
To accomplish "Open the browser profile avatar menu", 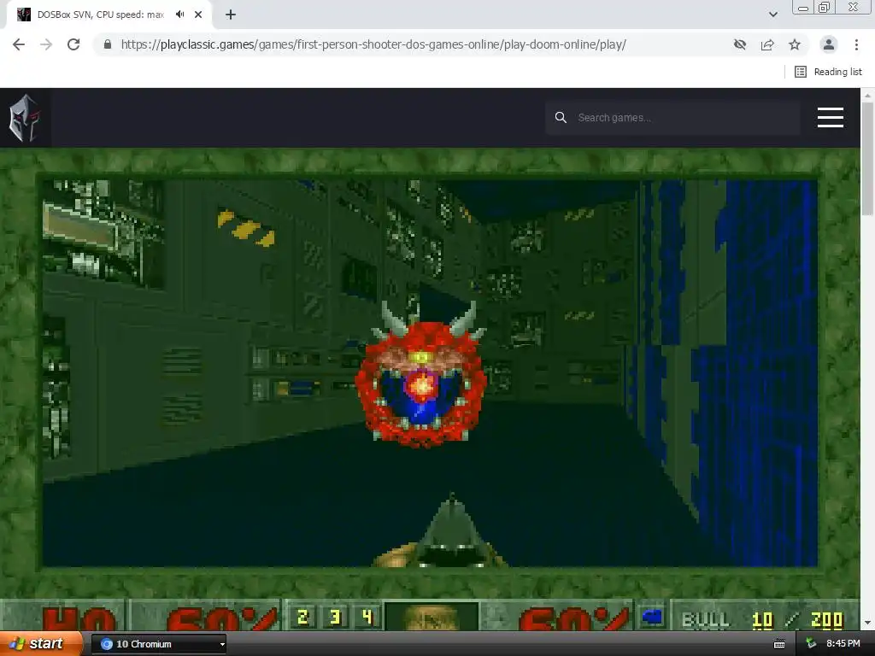I will 829,44.
